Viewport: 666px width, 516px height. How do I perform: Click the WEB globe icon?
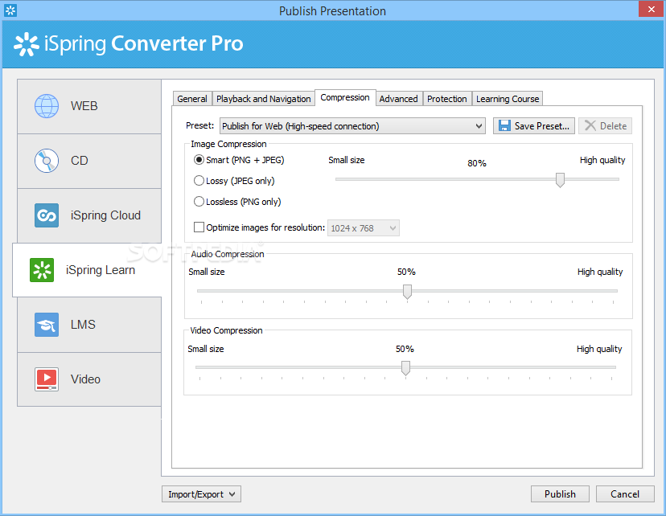tap(47, 105)
